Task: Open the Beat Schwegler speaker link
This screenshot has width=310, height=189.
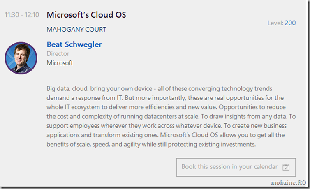Action: 74,45
